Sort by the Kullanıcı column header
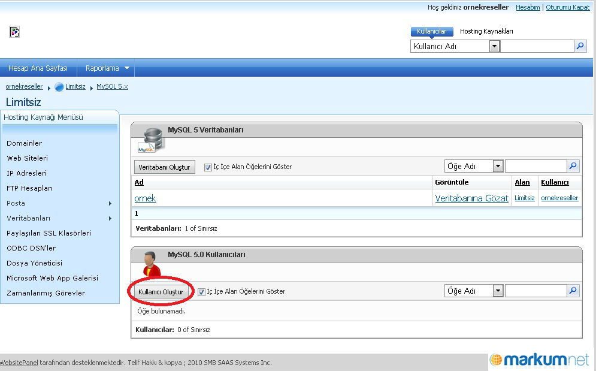This screenshot has height=371, width=596. tap(555, 182)
